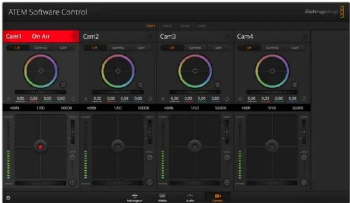Click the Cam4 1/50 shutter value
350x203 pixels.
[272, 108]
